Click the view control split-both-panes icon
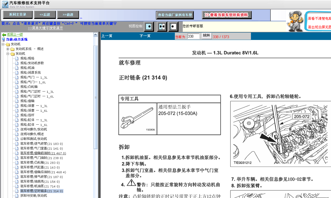 click(x=162, y=27)
